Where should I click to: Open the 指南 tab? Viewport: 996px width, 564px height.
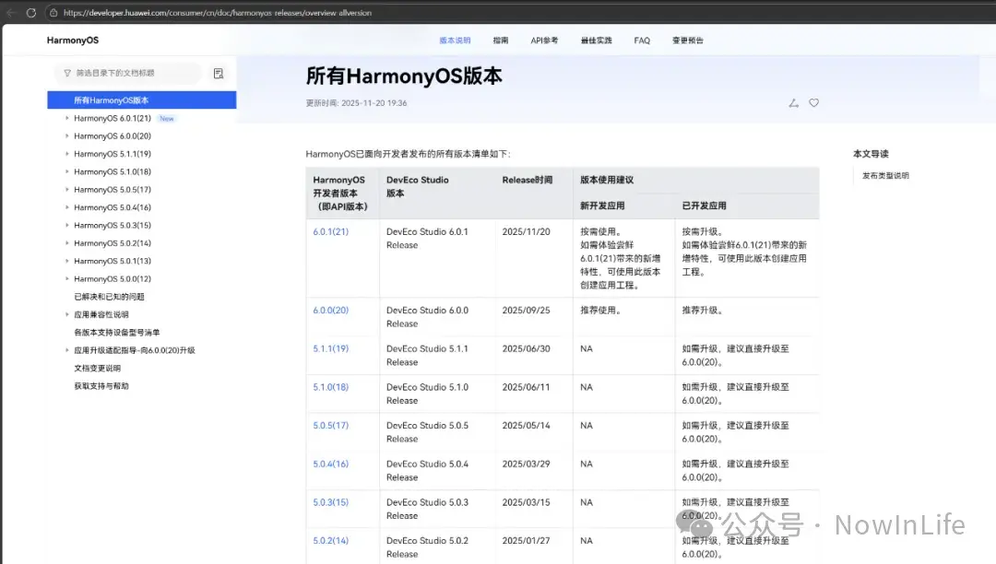[x=501, y=40]
